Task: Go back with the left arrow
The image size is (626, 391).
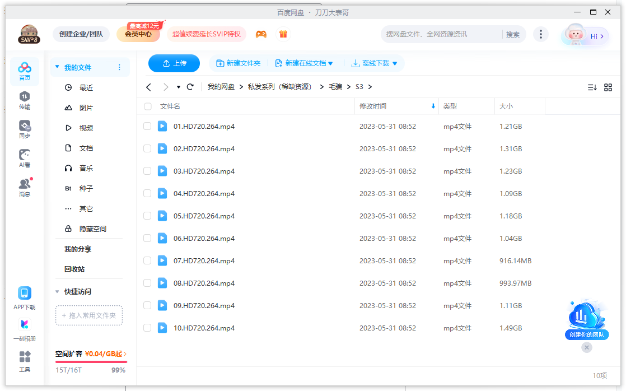Action: click(148, 87)
